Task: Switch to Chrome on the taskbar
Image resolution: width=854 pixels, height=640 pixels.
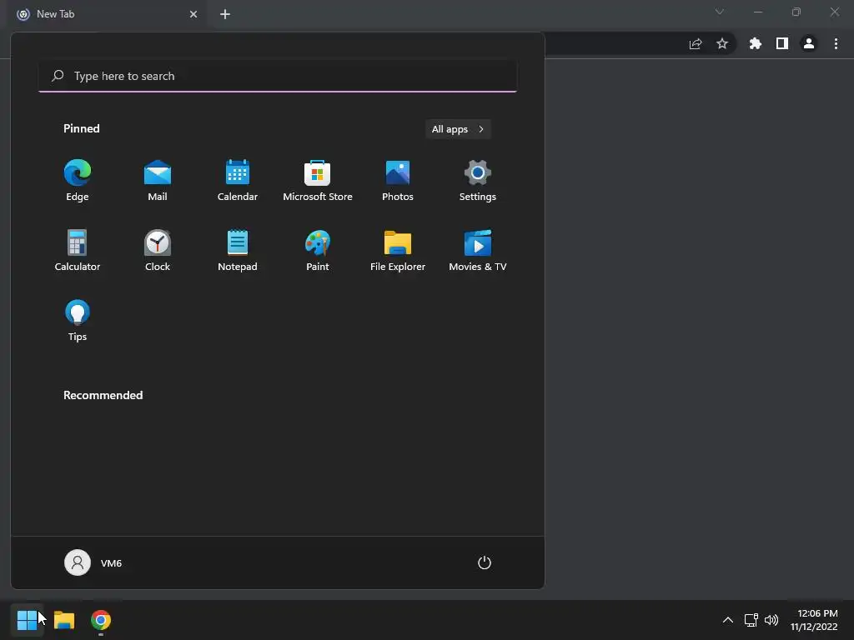Action: coord(101,620)
